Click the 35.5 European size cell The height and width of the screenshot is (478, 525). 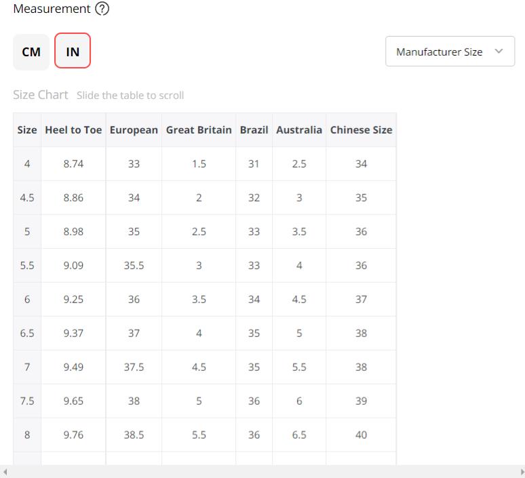134,266
